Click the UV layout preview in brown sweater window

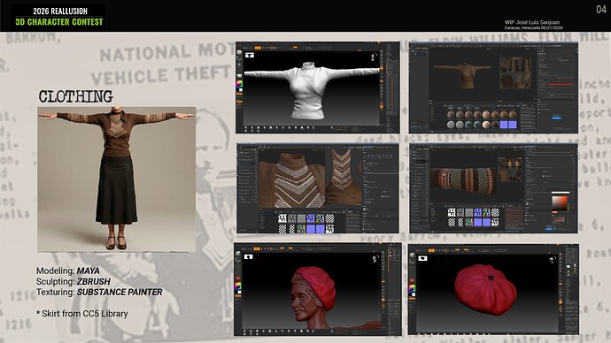tap(515, 73)
